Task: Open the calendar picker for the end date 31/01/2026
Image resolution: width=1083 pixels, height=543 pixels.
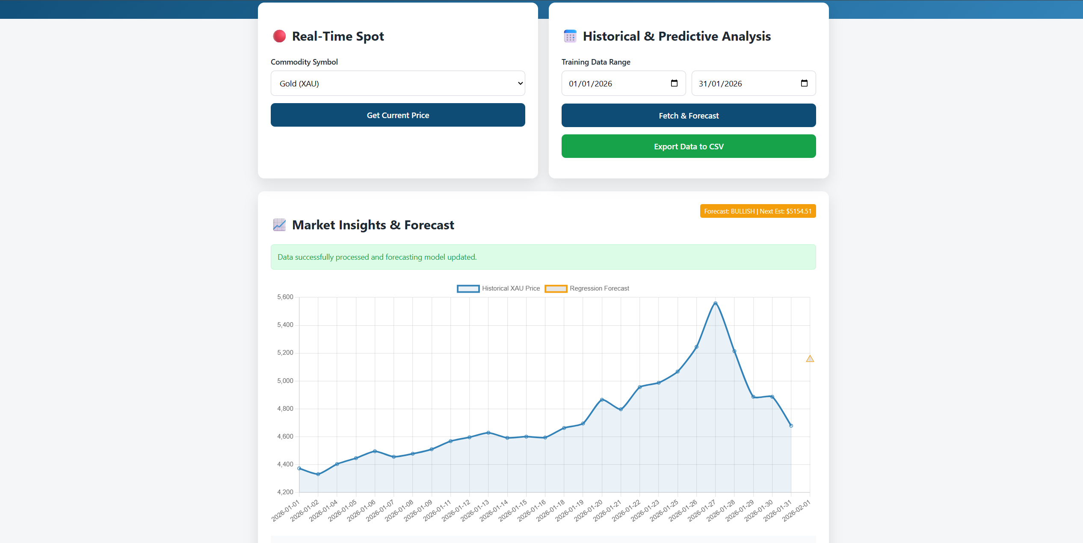Action: (x=804, y=83)
